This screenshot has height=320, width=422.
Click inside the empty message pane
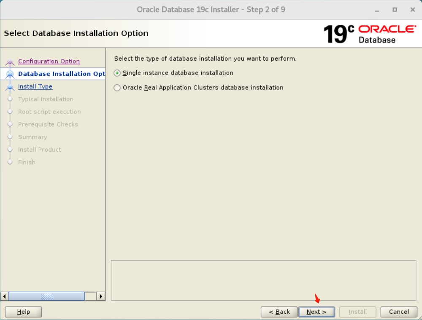[x=264, y=280]
